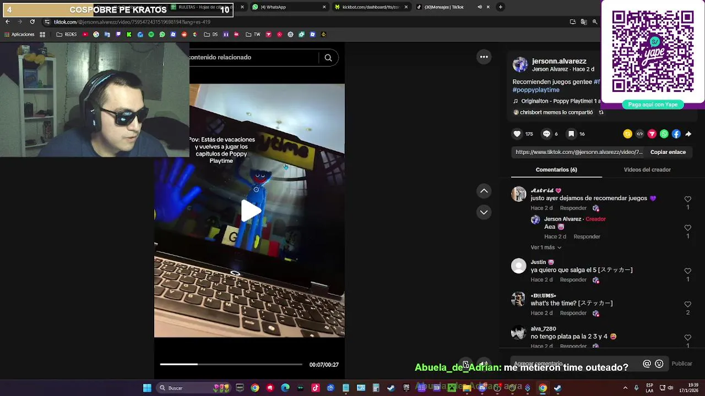The height and width of the screenshot is (396, 705).
Task: Go to previous video with up chevron
Action: (484, 191)
